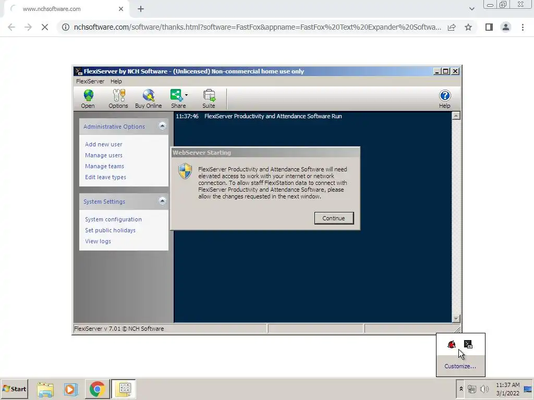The image size is (534, 400).
Task: Click the volume speaker tray icon
Action: pyautogui.click(x=484, y=389)
